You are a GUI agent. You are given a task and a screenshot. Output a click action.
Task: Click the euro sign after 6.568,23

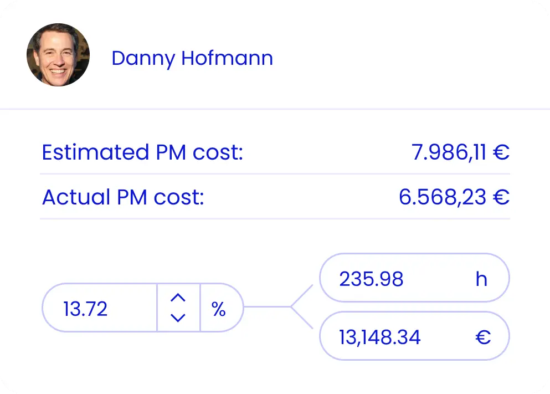501,197
